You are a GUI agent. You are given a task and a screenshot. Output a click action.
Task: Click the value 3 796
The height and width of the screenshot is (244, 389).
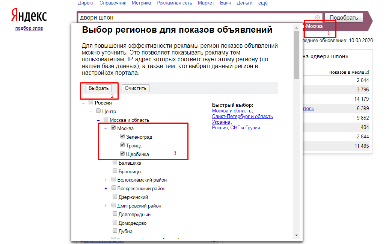(363, 89)
